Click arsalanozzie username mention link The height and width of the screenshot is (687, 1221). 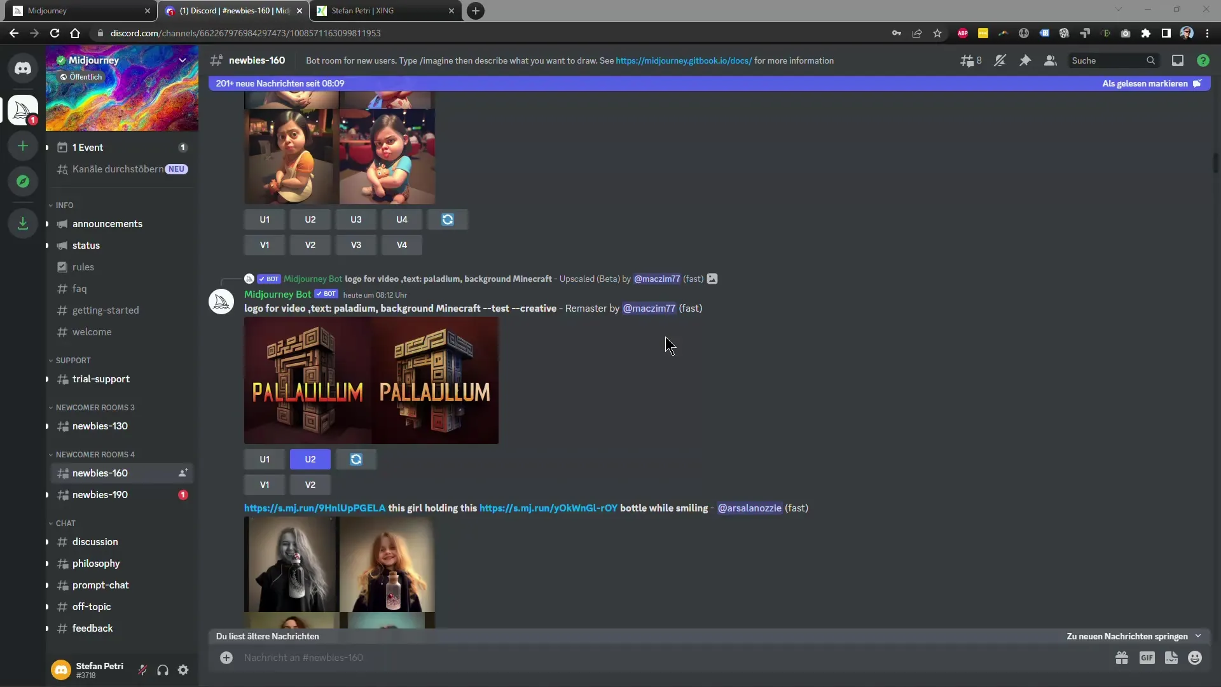[x=749, y=506]
